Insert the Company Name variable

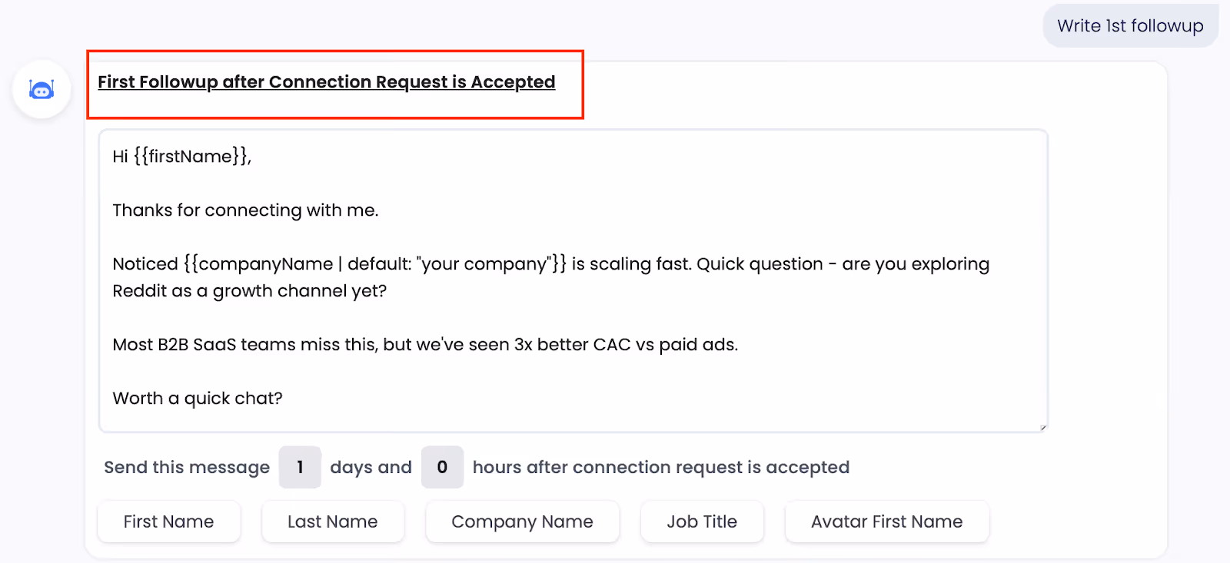pos(522,522)
